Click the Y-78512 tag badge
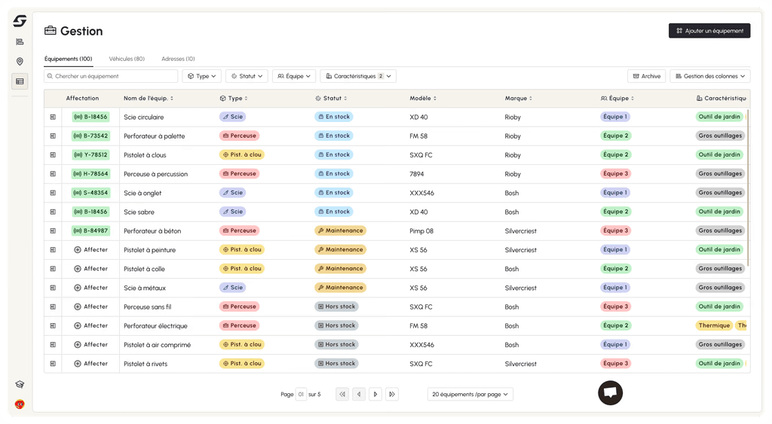 coord(90,154)
